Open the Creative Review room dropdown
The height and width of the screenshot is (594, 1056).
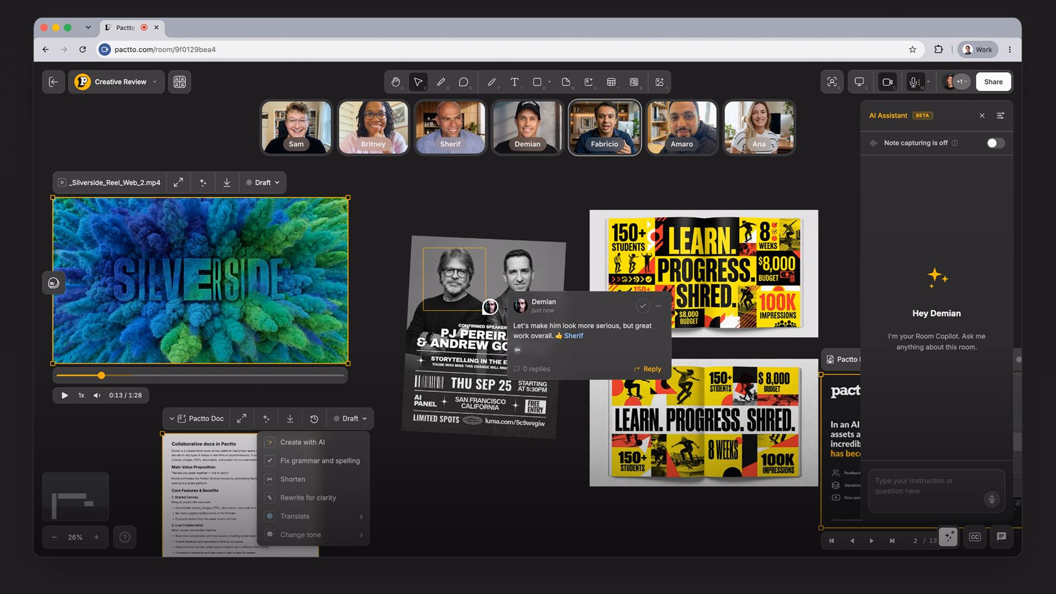pos(116,82)
